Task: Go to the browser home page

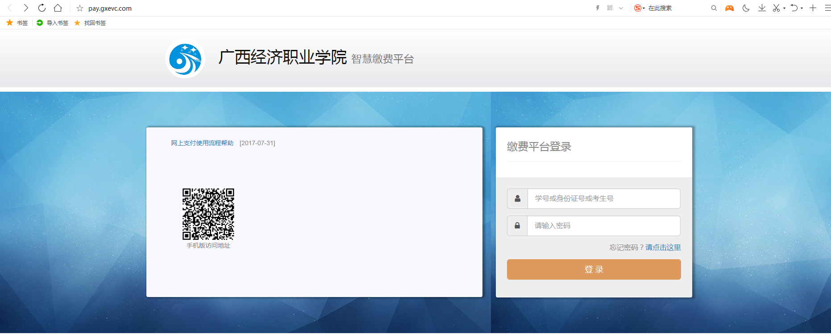Action: point(58,8)
